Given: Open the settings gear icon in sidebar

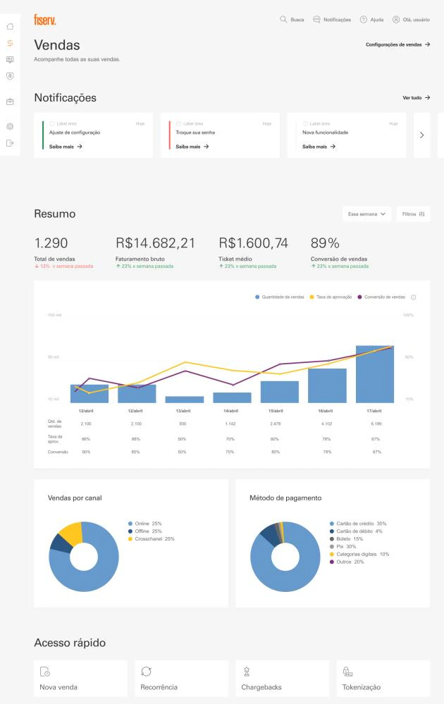Looking at the screenshot, I should (10, 127).
